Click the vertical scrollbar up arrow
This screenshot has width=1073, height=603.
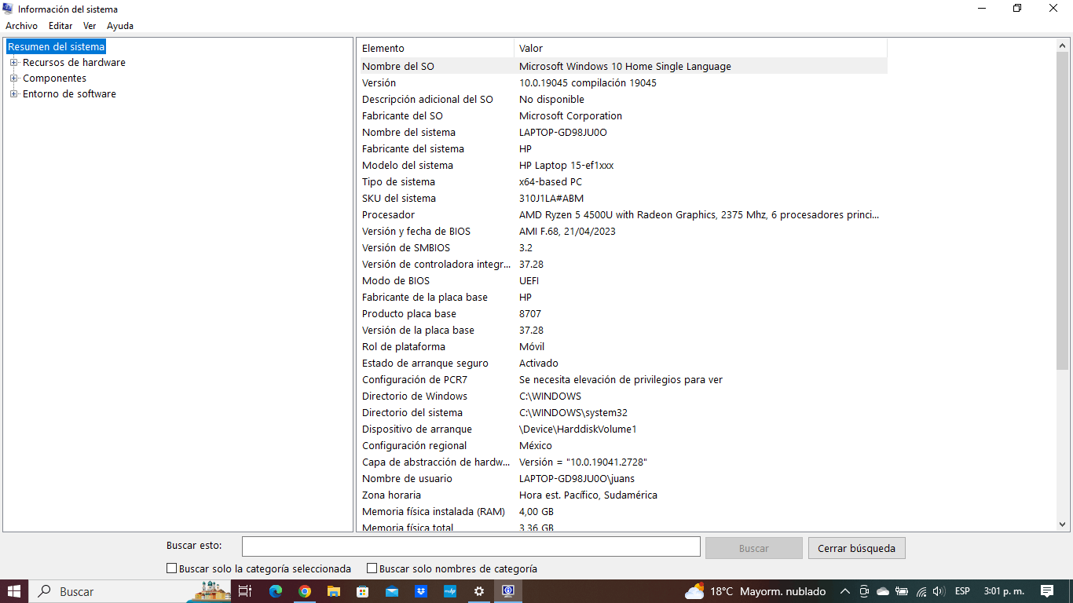click(1063, 46)
